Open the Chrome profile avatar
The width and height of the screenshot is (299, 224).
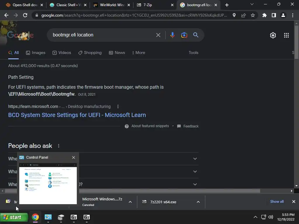(283, 15)
